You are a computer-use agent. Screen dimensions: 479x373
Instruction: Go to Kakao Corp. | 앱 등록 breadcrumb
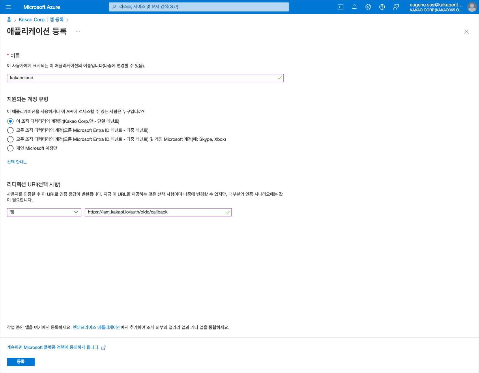41,20
